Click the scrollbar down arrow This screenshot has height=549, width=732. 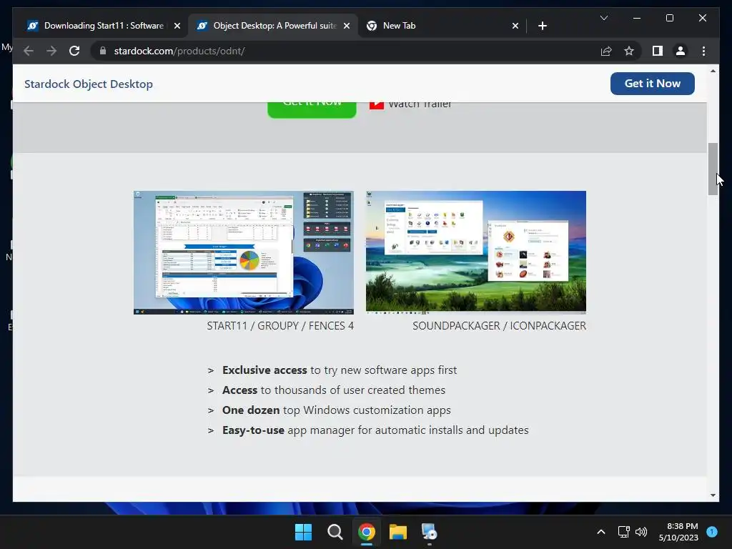713,495
